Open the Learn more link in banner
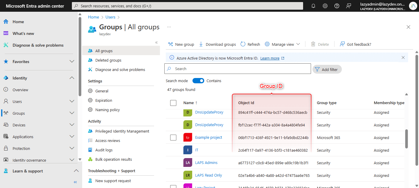The height and width of the screenshot is (188, 419). point(270,58)
